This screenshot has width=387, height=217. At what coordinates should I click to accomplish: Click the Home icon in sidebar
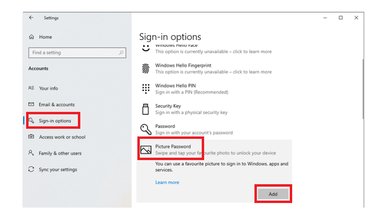[31, 37]
